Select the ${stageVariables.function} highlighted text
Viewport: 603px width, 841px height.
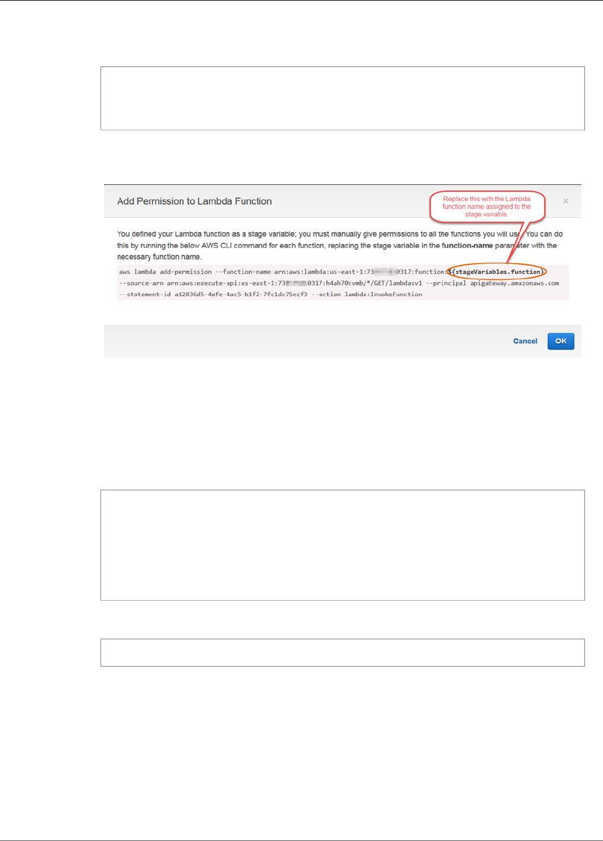[498, 272]
